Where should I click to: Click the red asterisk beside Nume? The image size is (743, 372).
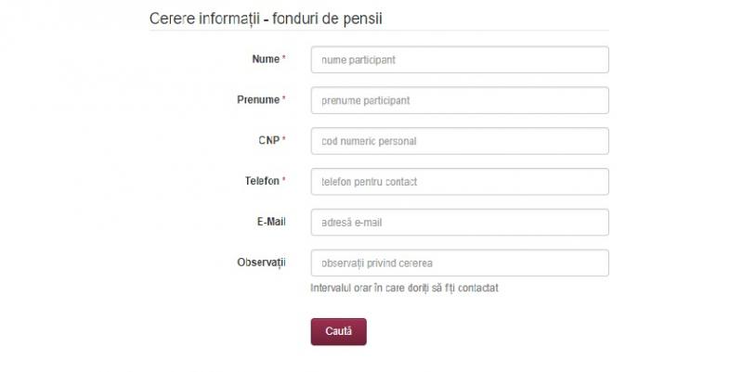coord(284,58)
